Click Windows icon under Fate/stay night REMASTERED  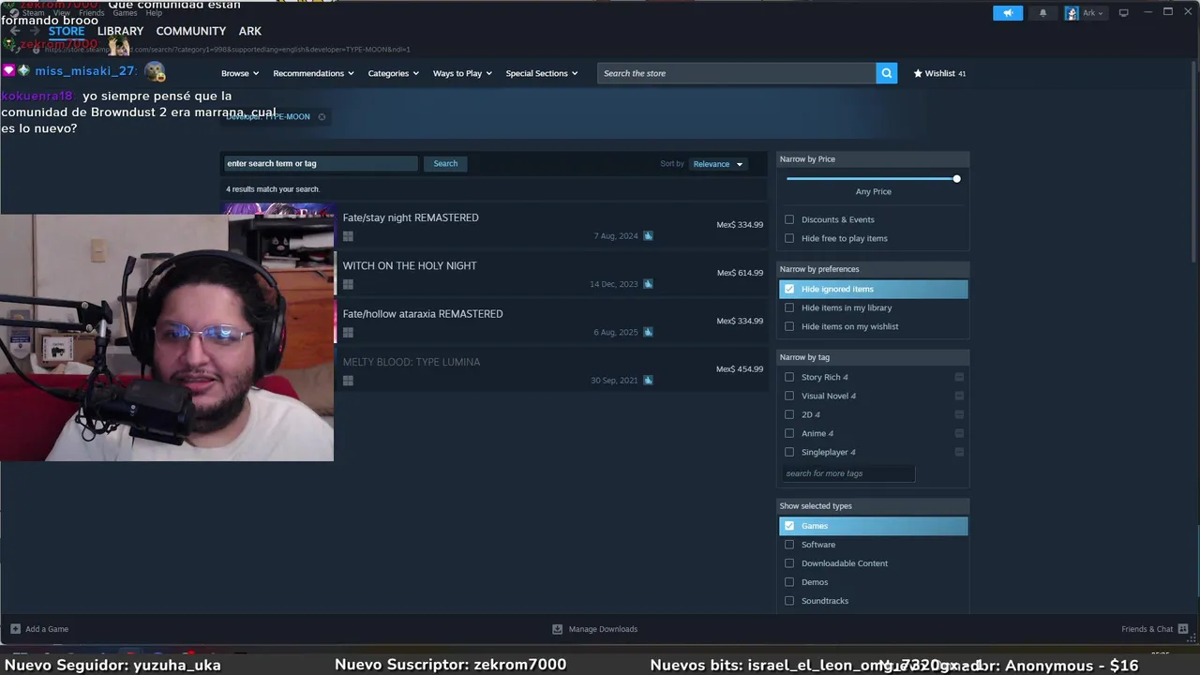tap(348, 236)
